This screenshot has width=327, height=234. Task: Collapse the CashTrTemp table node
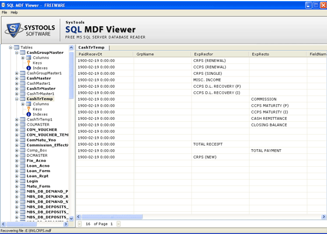[x=17, y=99]
